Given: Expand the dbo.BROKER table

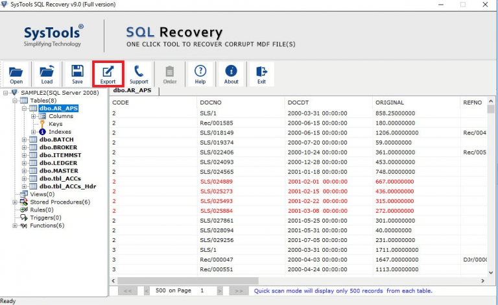Looking at the screenshot, I should coord(24,147).
